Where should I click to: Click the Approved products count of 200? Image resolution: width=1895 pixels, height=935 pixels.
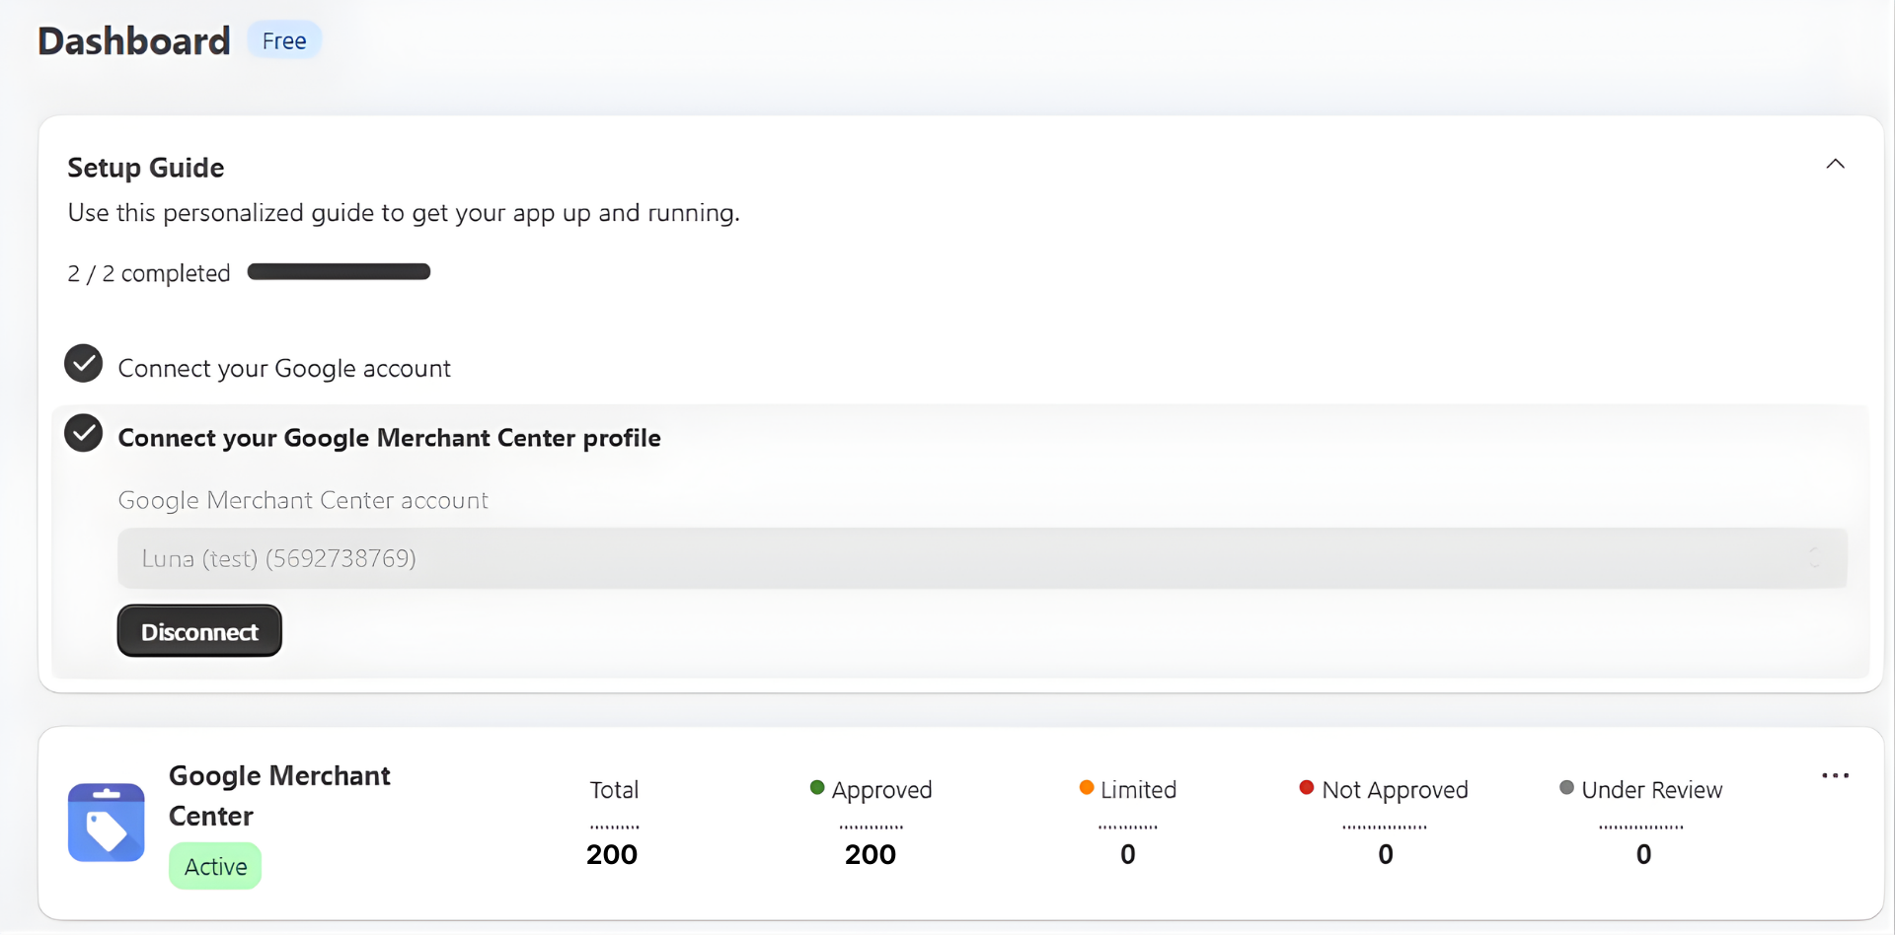(x=870, y=854)
